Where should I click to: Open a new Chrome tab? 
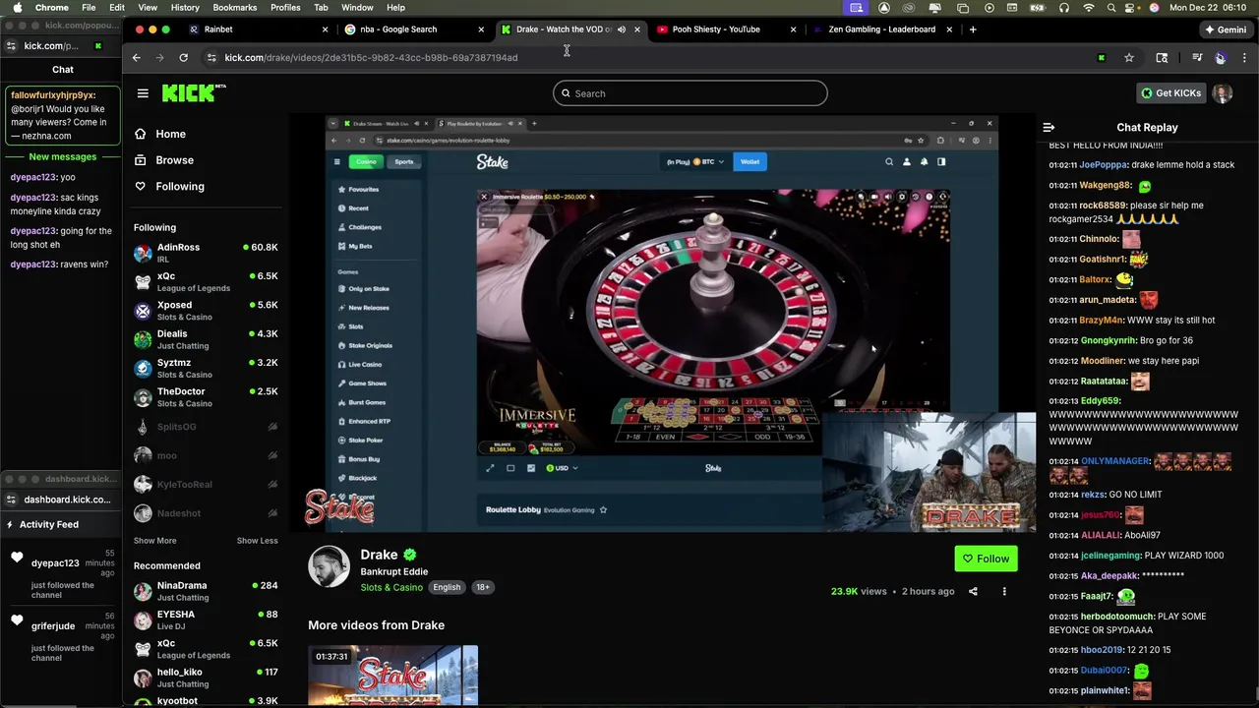pyautogui.click(x=973, y=29)
